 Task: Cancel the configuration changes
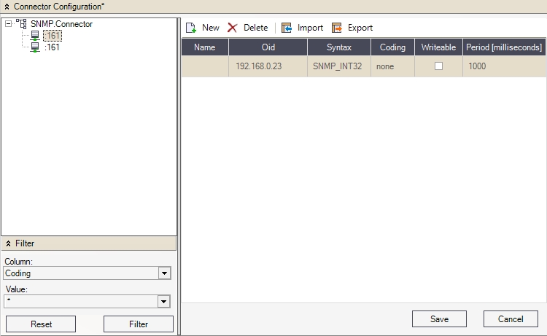click(511, 319)
